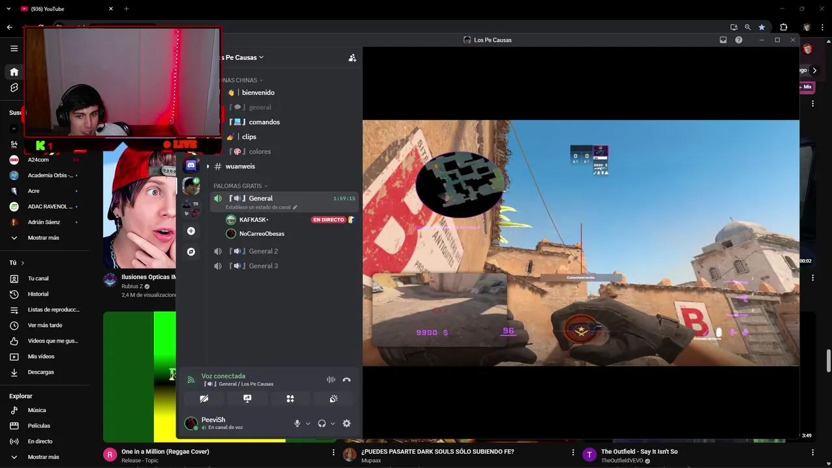This screenshot has height=468, width=832.
Task: Click the Chrome bookmark star icon
Action: [762, 27]
